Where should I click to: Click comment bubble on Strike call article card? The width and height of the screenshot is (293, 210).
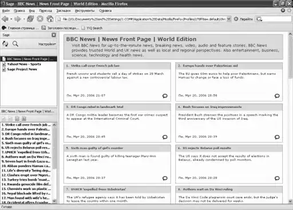click(x=165, y=96)
